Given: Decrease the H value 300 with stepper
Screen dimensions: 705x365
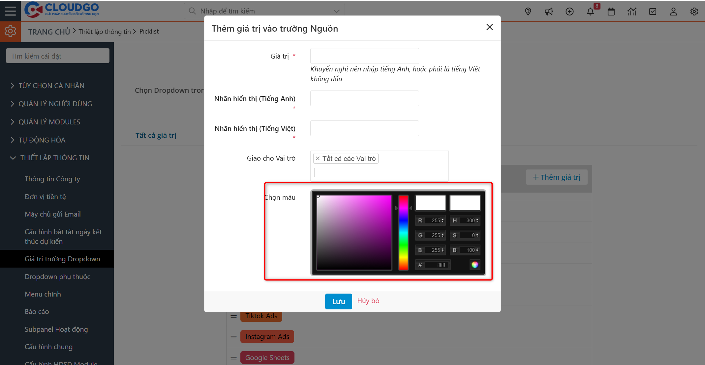Looking at the screenshot, I should coord(477,222).
